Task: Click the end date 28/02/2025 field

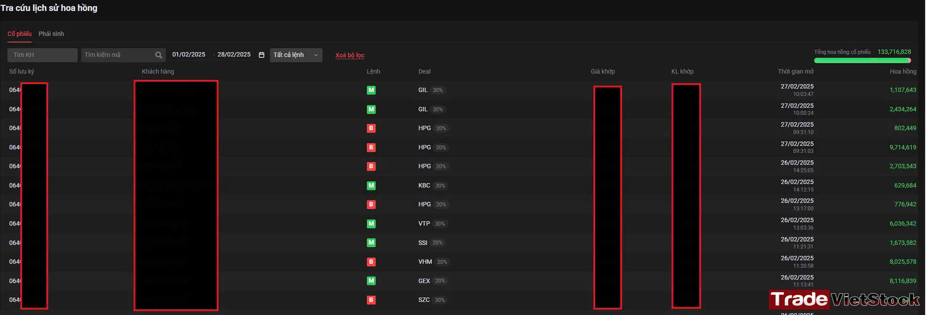Action: [234, 54]
